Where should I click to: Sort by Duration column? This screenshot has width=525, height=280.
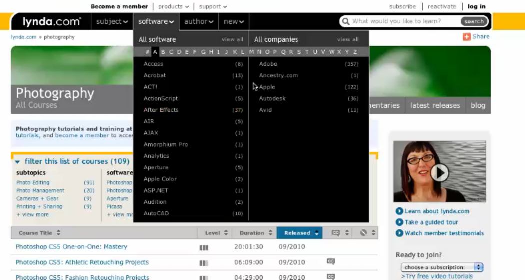[x=256, y=233]
